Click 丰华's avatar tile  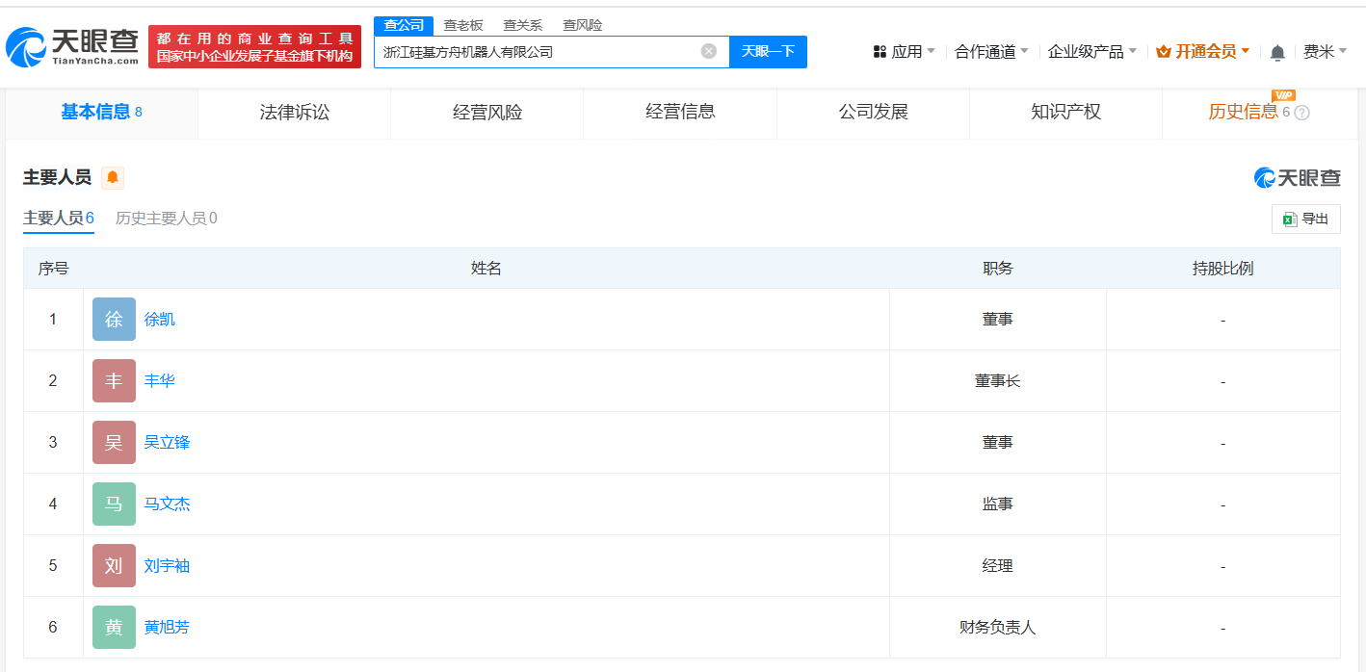(114, 380)
